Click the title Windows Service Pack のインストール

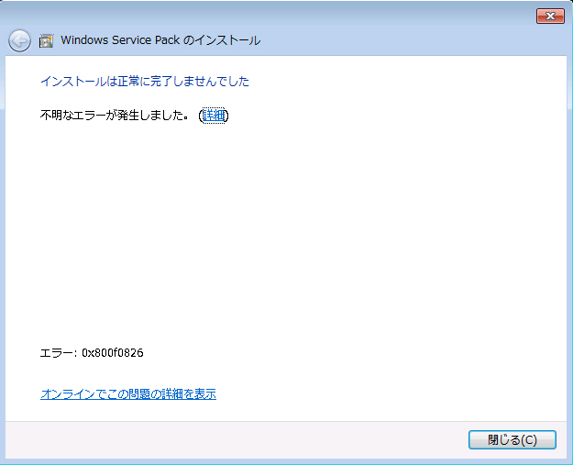pos(160,40)
